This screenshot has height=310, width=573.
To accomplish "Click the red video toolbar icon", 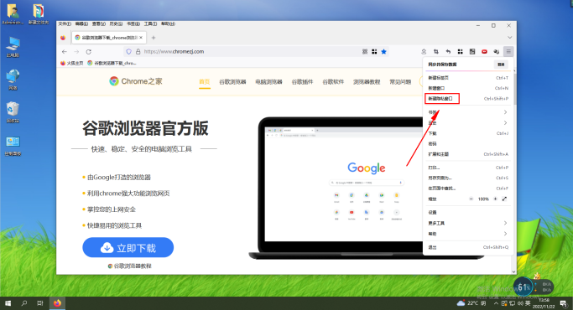I will 484,52.
